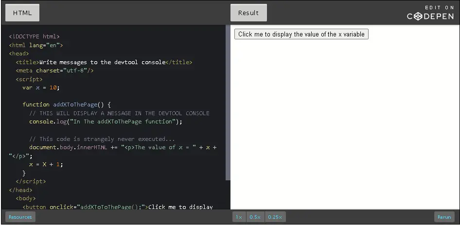The image size is (460, 225).
Task: Click the '<meta charset="utf-8"/>' line
Action: [54, 70]
